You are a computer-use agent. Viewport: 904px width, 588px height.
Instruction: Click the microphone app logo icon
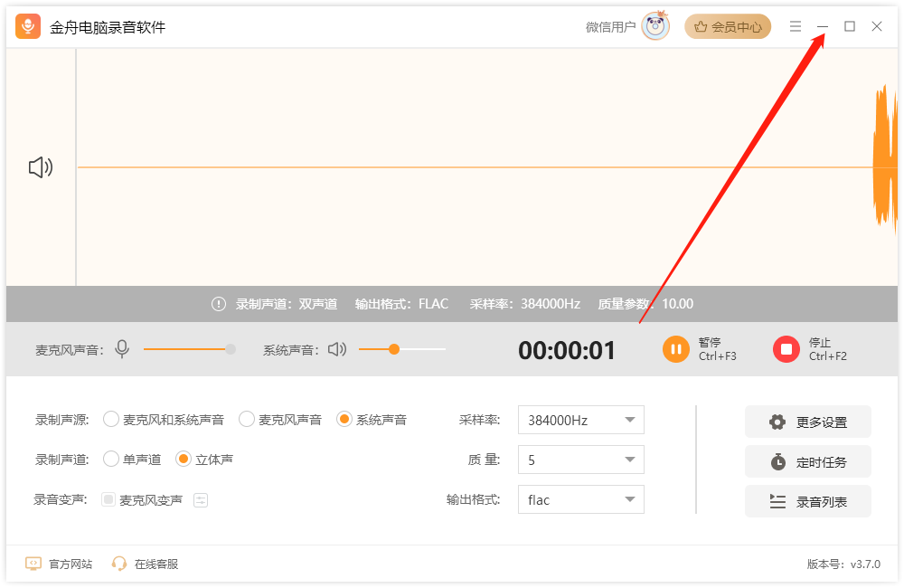click(28, 26)
